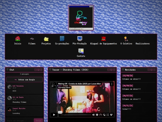Open the Aluguel de Equipamentos toolbox icon
Screen dimensions: 162x122
tap(103, 39)
